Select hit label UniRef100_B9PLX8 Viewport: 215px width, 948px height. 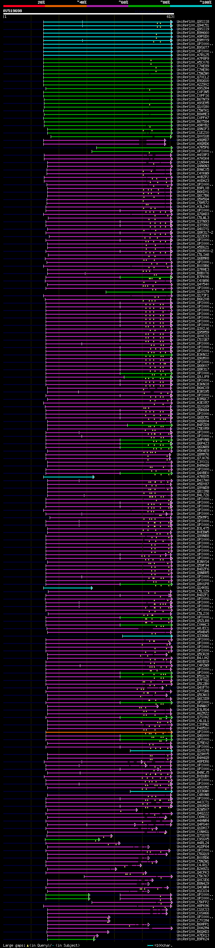pyautogui.click(x=193, y=188)
